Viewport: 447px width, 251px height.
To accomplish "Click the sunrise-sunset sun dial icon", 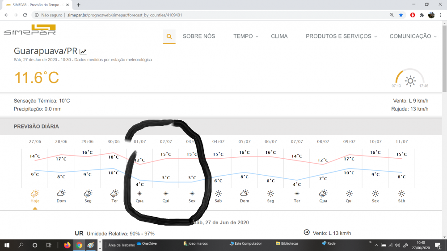I will pyautogui.click(x=410, y=81).
